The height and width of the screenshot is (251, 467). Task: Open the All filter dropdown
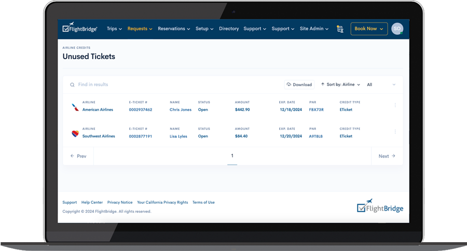point(381,85)
